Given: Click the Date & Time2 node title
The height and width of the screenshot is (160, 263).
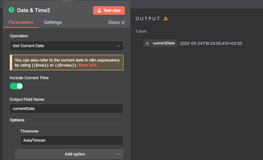Looking at the screenshot, I should 34,10.
